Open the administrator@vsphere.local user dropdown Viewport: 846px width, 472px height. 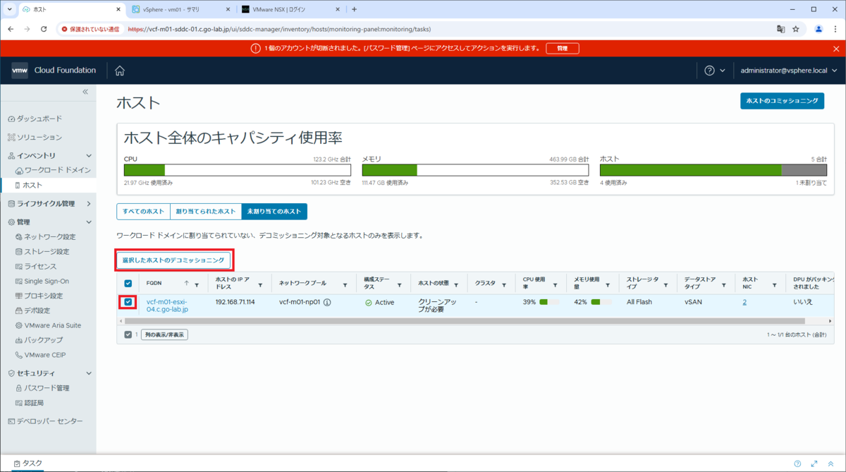click(x=788, y=71)
